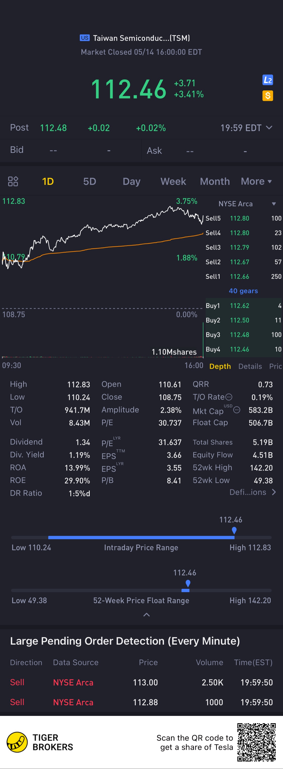Viewport: 283px width, 769px height.
Task: Tap the Vol value 8.43M
Action: pyautogui.click(x=79, y=423)
